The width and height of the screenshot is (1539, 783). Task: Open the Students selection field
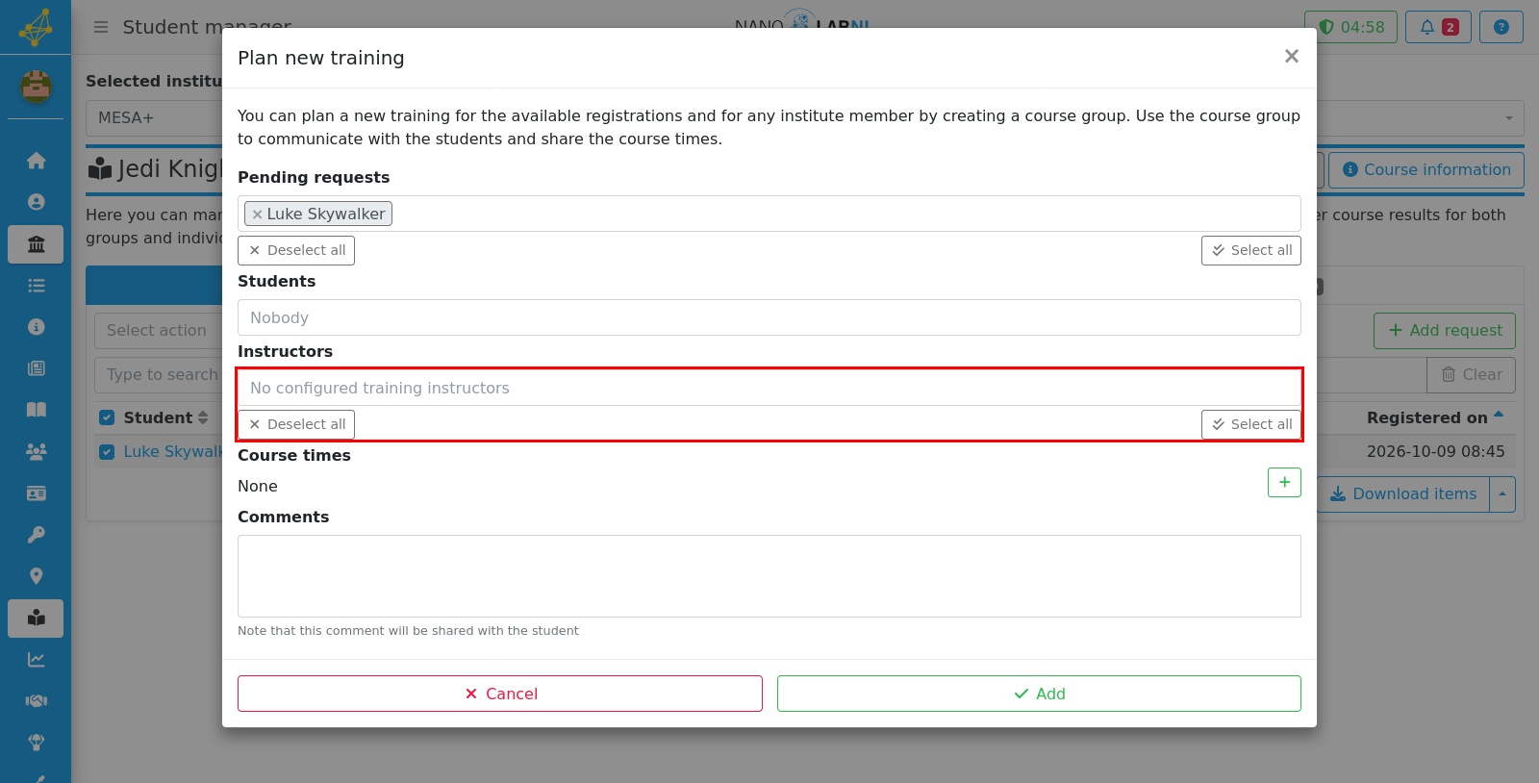tap(769, 317)
